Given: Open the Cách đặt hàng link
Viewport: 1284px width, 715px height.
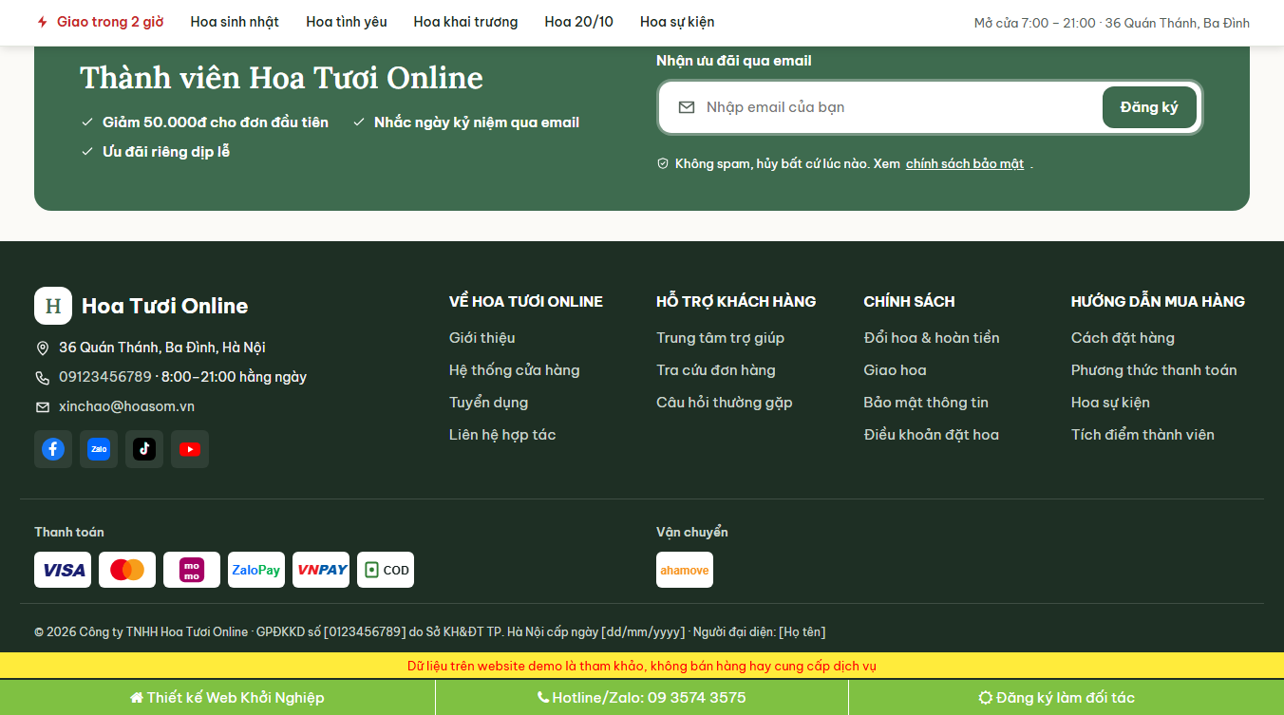Looking at the screenshot, I should click(x=1123, y=338).
